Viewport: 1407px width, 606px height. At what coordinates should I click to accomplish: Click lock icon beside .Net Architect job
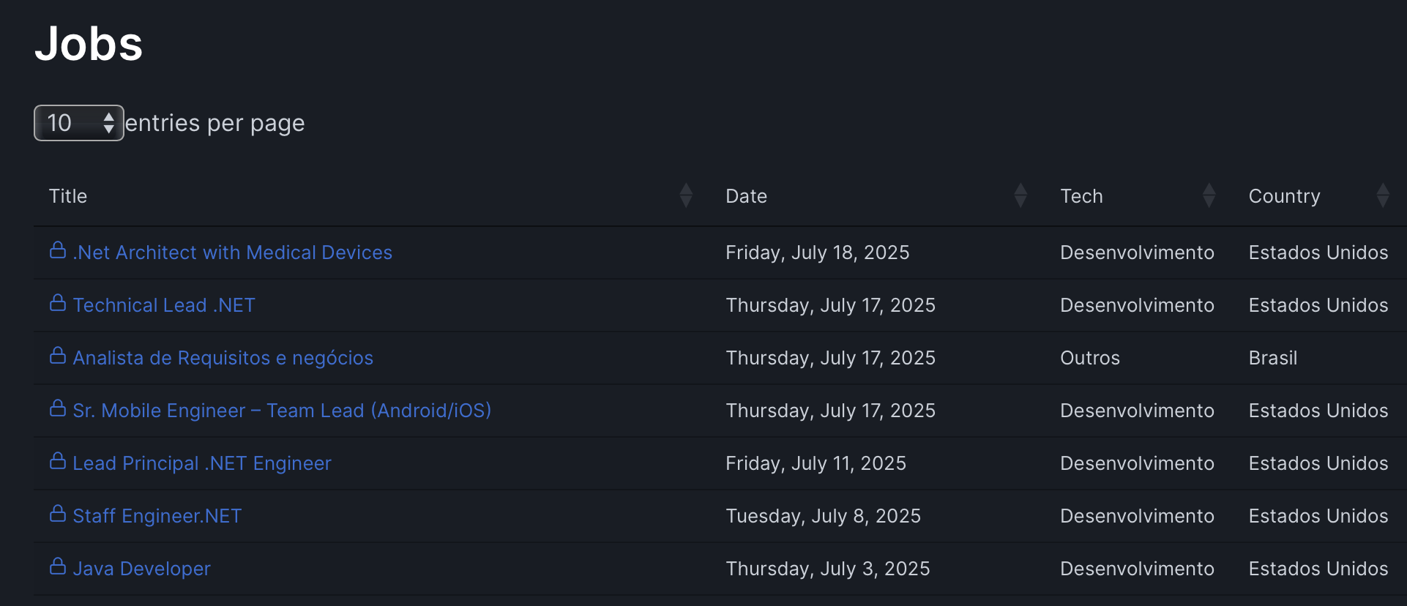click(x=58, y=250)
